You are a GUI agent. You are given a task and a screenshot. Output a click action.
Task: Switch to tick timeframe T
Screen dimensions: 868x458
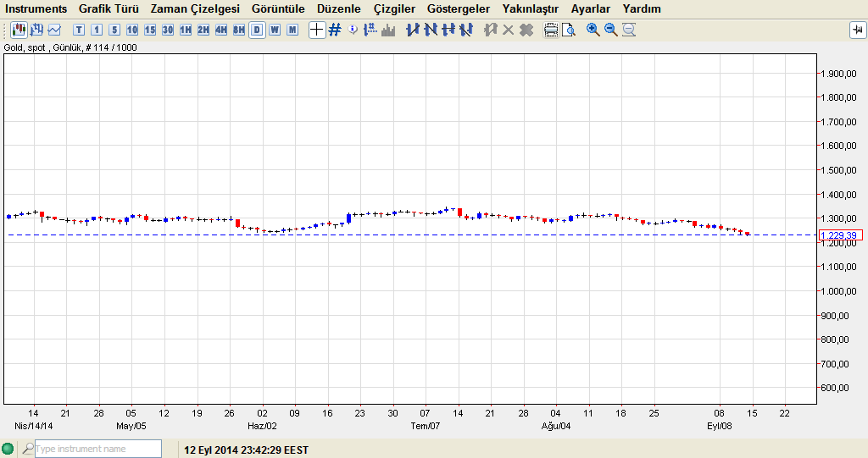(79, 30)
